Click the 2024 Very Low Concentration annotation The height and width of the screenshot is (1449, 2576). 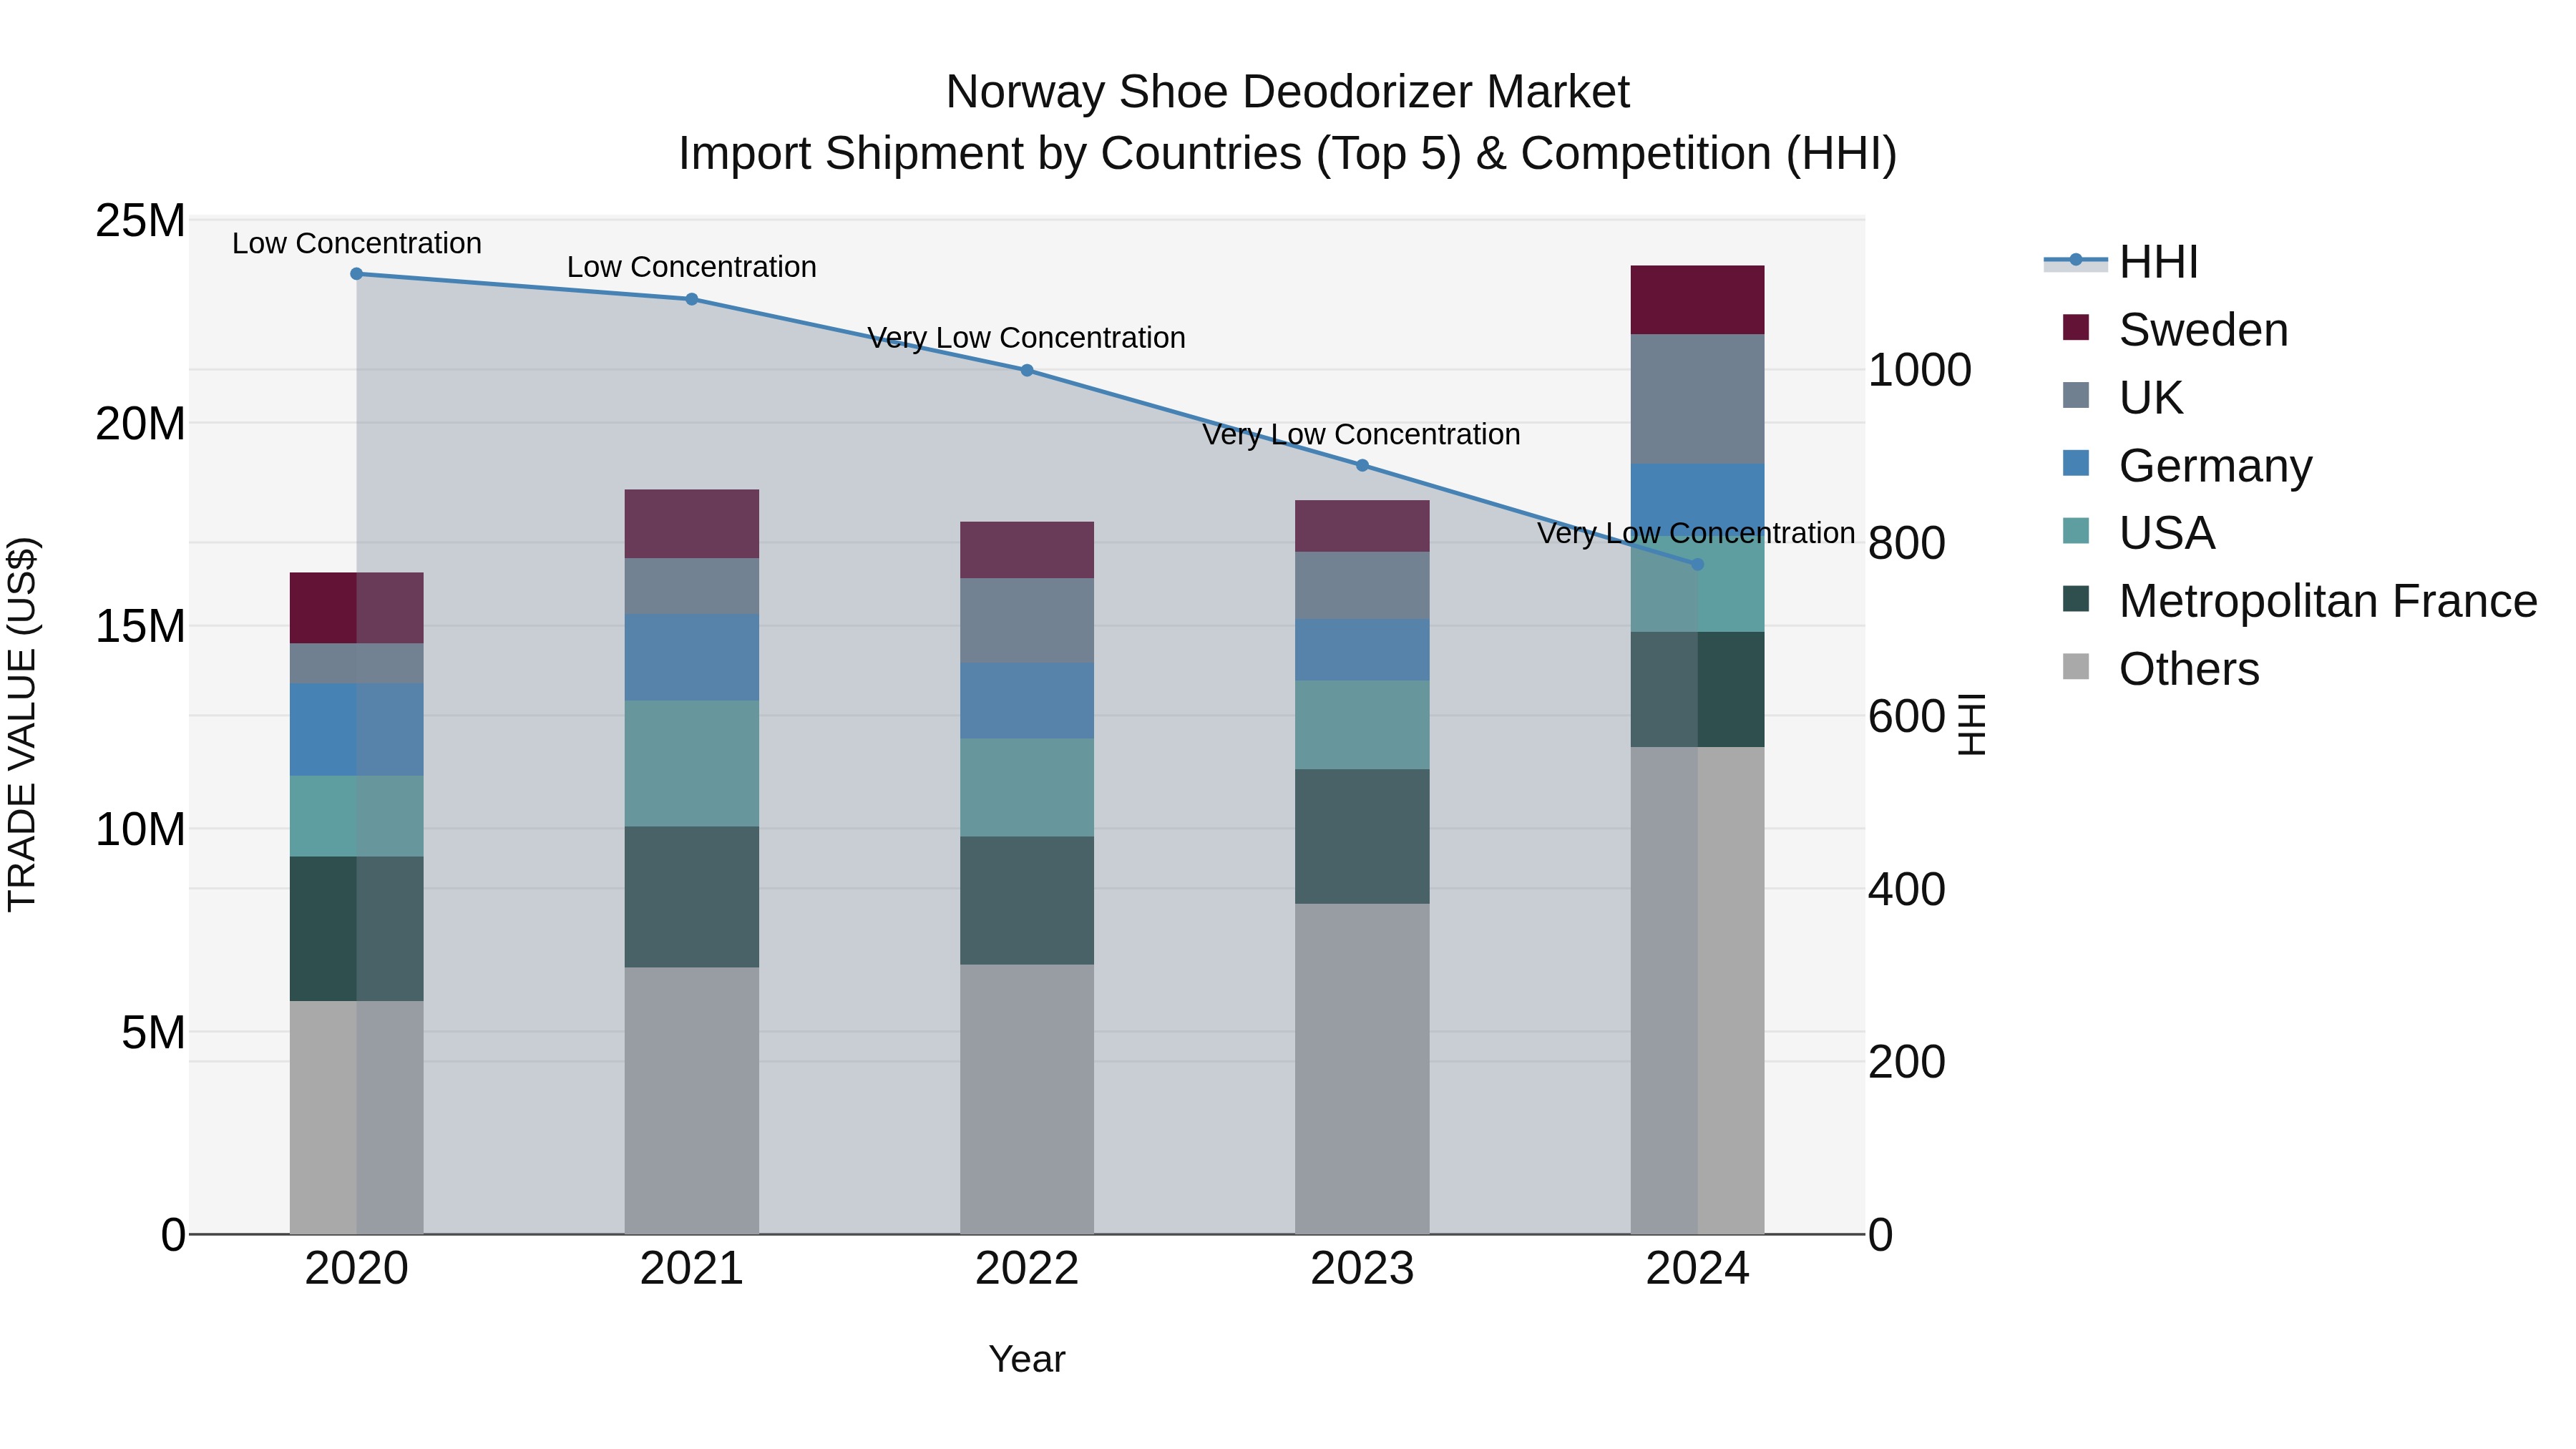(x=1697, y=533)
